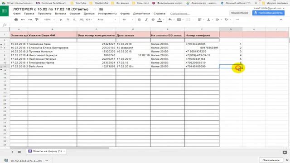This screenshot has width=290, height=163.
Task: Open the merge cells control
Action: pyautogui.click(x=188, y=19)
